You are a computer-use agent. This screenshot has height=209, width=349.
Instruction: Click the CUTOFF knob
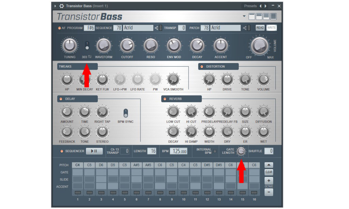(127, 45)
